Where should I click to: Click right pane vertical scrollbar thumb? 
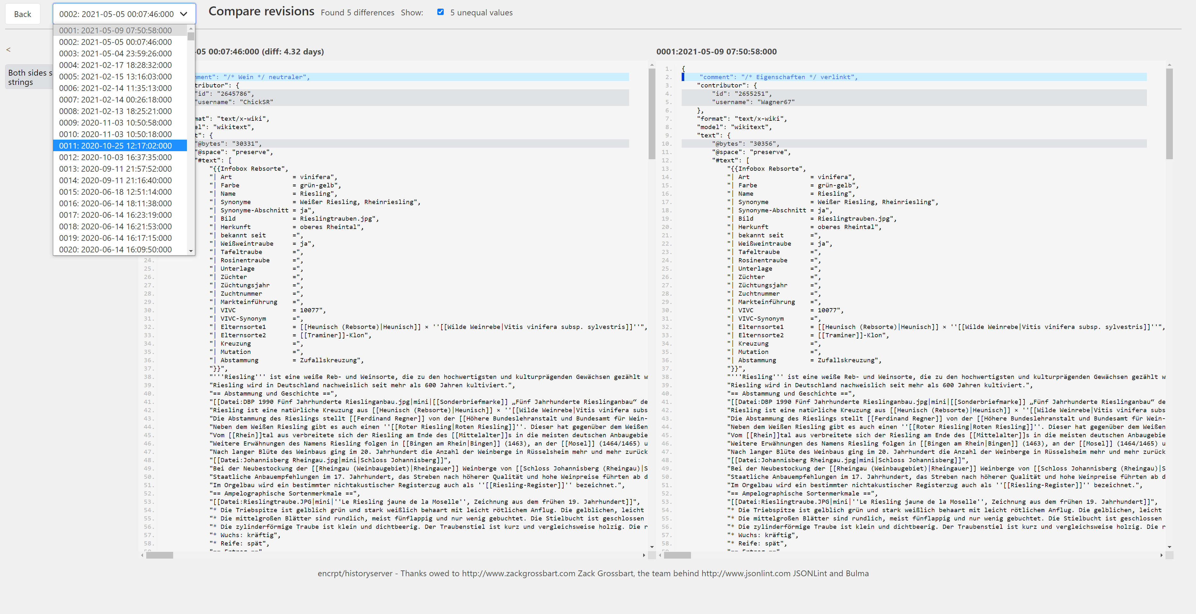(1169, 114)
